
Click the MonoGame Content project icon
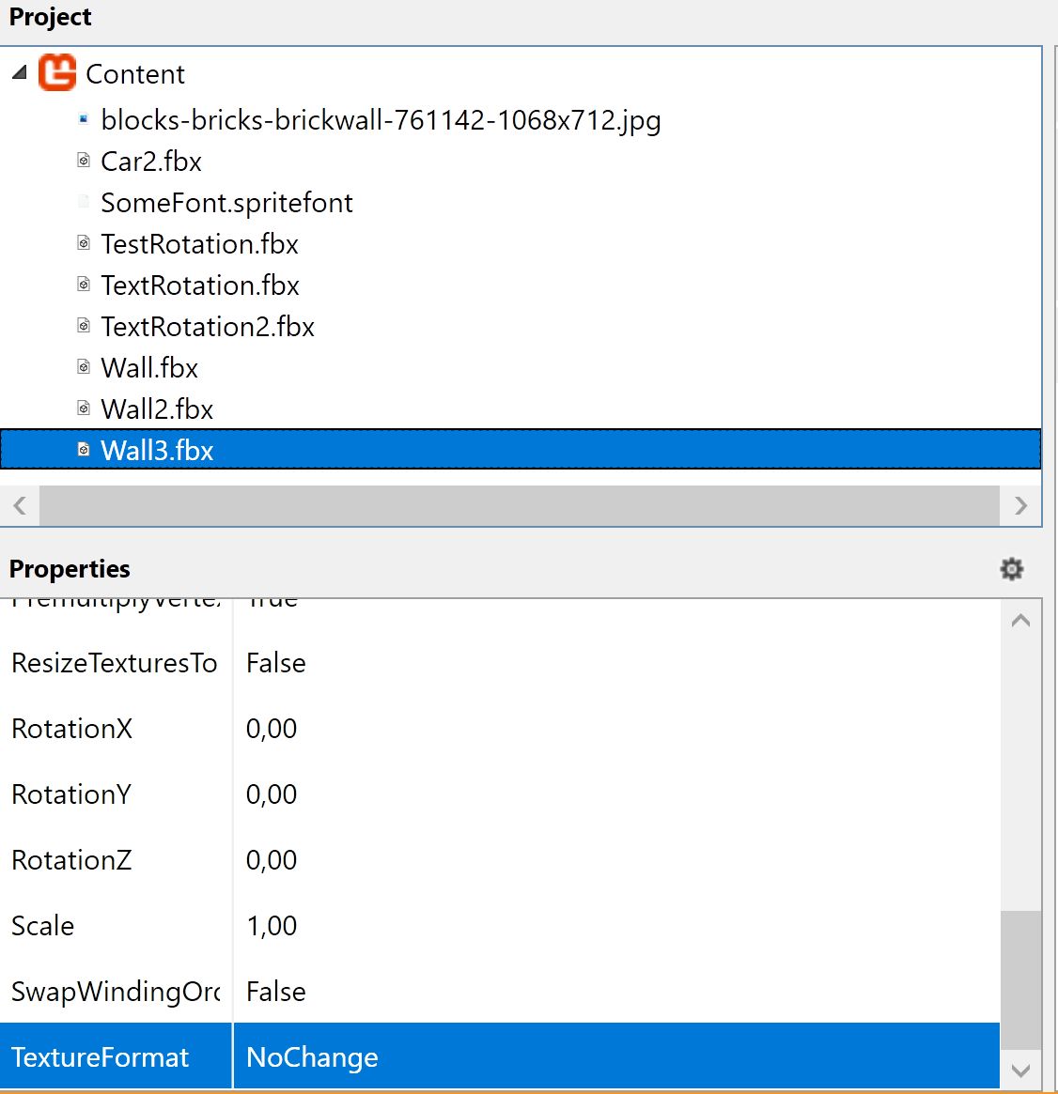click(x=57, y=72)
